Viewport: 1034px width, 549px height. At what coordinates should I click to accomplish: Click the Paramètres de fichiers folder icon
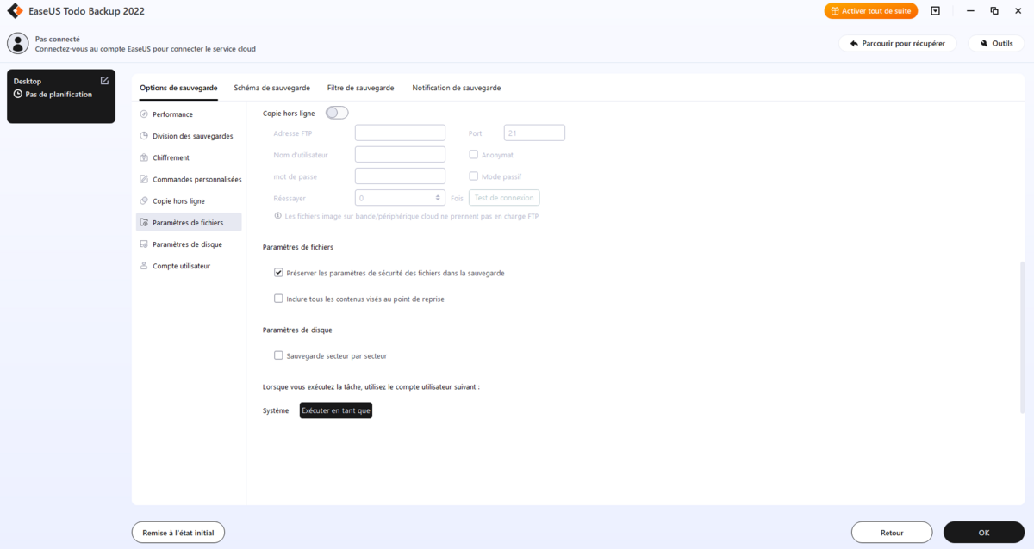pos(144,222)
